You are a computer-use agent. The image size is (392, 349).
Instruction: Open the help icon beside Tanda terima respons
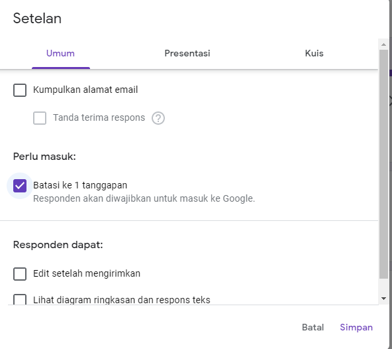(158, 118)
